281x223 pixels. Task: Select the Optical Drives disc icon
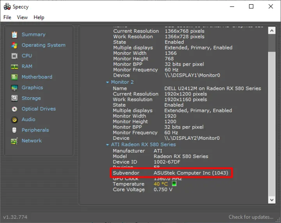(14, 109)
